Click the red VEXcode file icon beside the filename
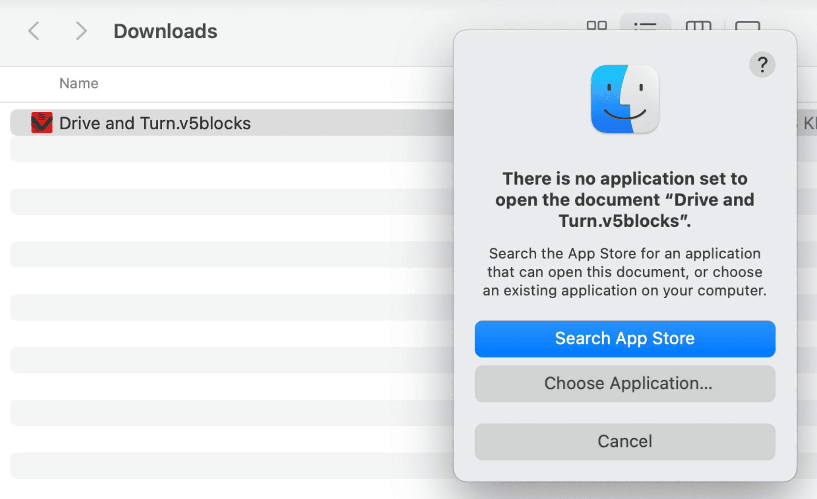This screenshot has width=817, height=499. [42, 123]
